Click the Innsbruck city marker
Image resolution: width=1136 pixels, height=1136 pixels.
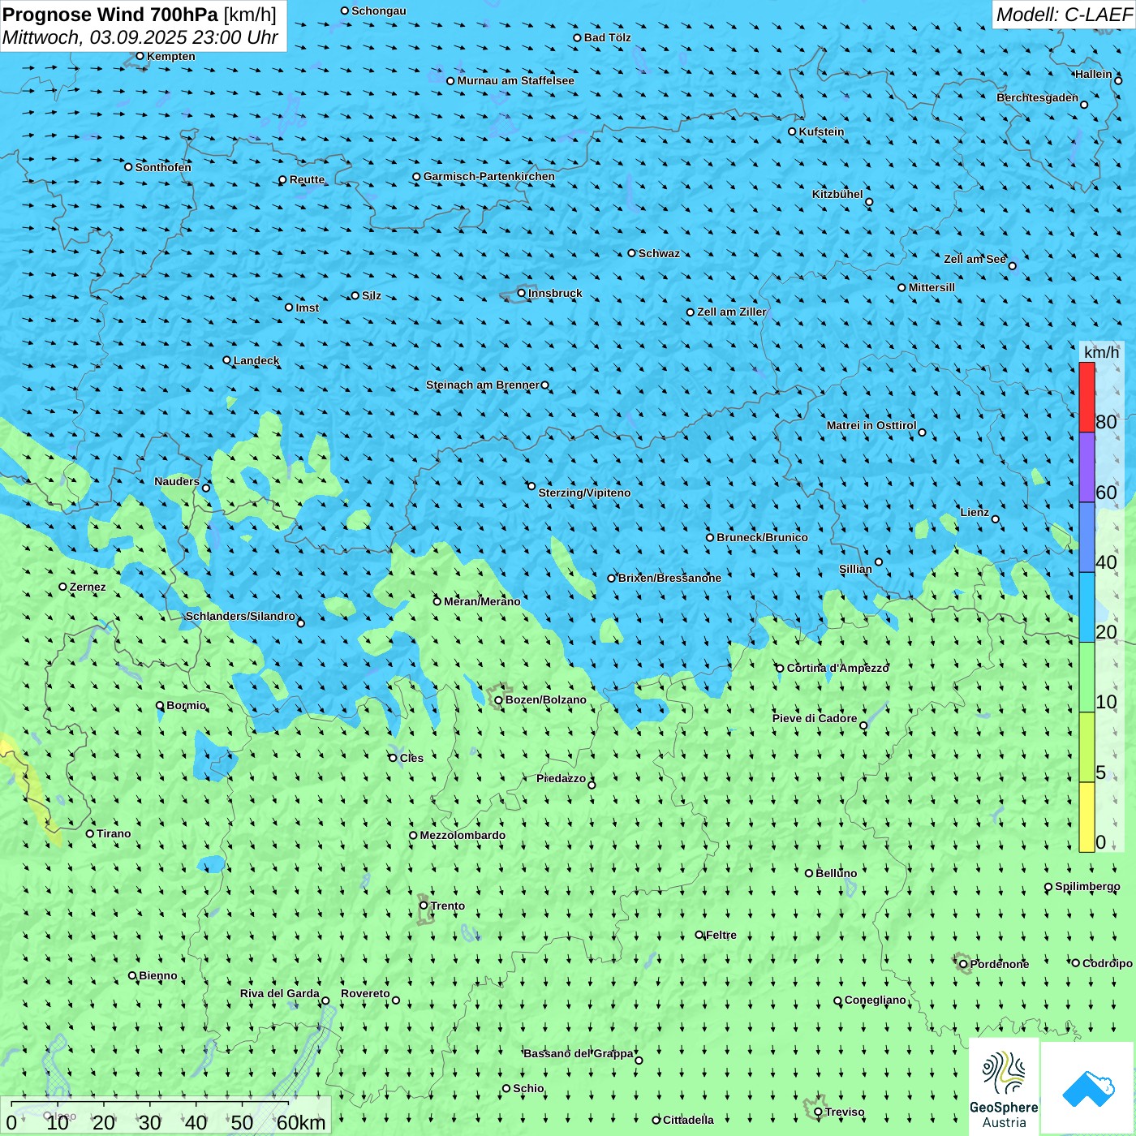click(x=522, y=293)
